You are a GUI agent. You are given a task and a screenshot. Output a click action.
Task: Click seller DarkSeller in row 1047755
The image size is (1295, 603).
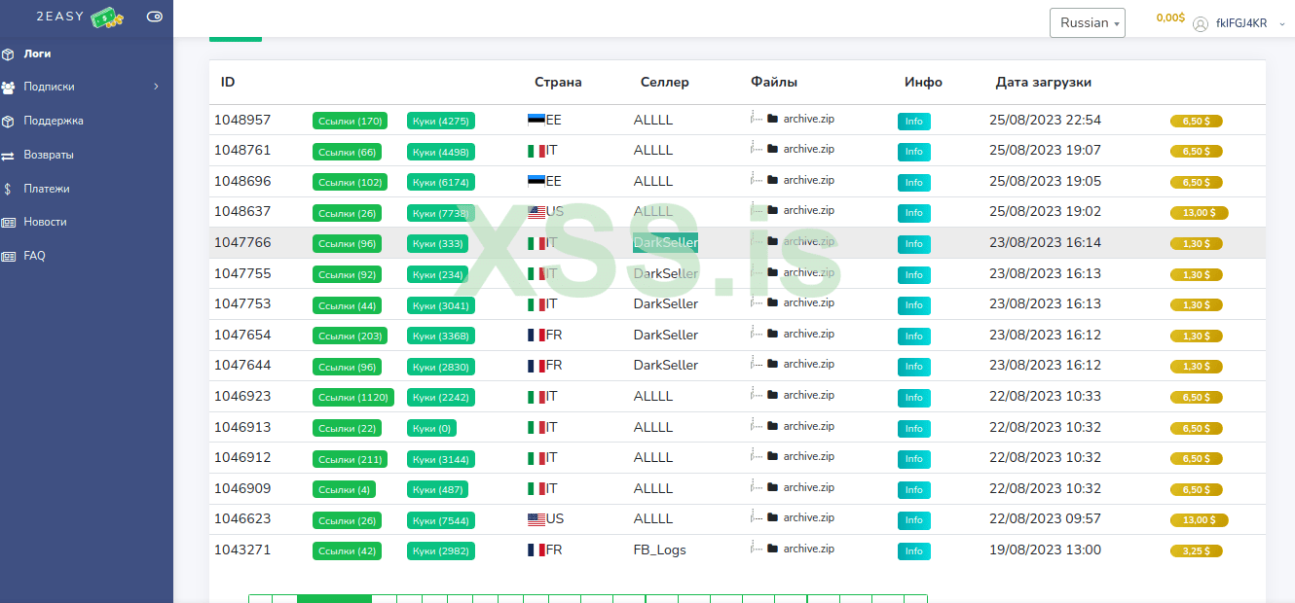[666, 273]
